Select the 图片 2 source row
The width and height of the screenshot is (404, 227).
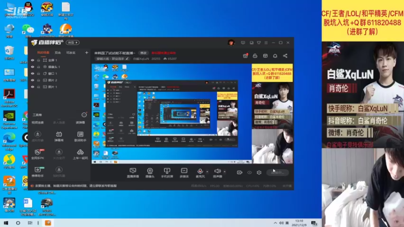point(59,80)
